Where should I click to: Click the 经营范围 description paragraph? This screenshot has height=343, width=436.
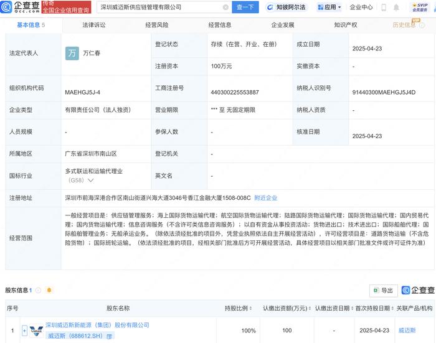[x=247, y=229]
